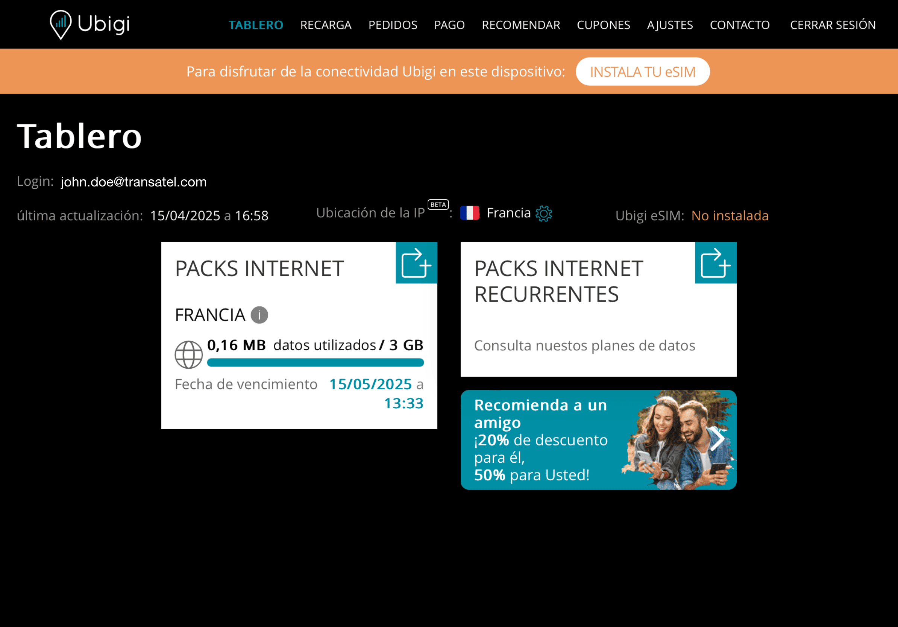The height and width of the screenshot is (627, 898).
Task: Go to CUPONES in the navigation
Action: pos(604,25)
